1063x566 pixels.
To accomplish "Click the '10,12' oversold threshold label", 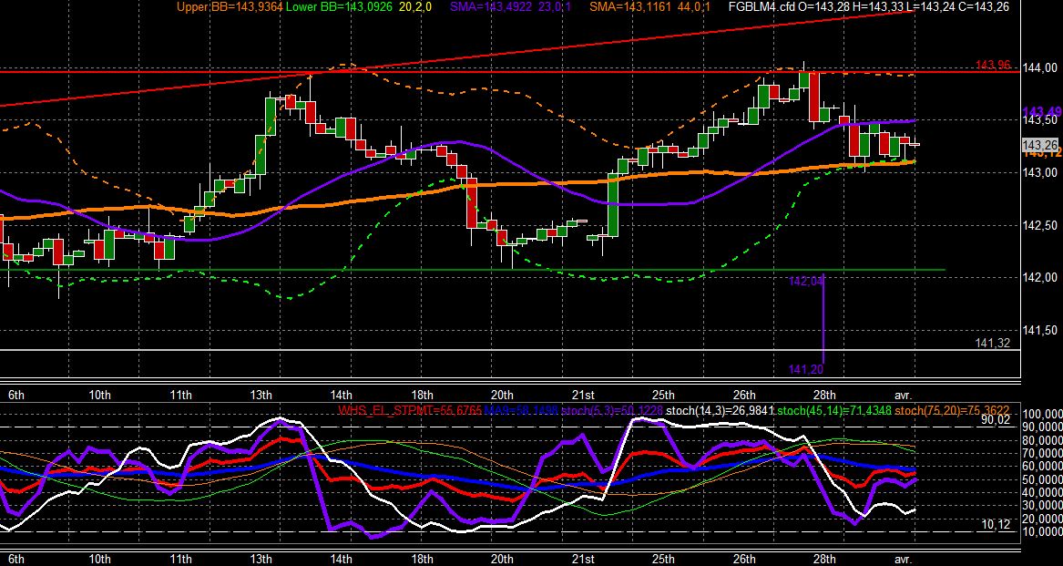I will click(x=997, y=524).
